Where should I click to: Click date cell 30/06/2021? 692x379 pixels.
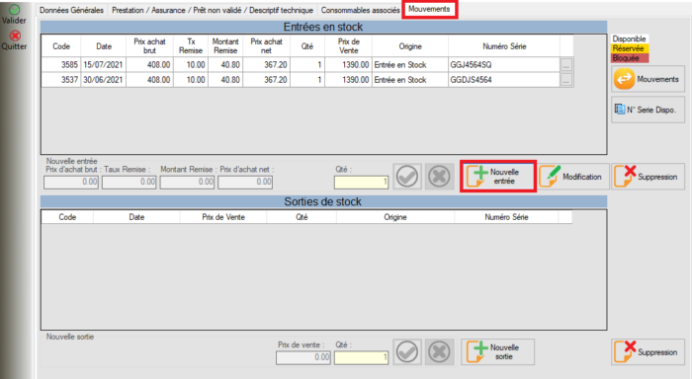pos(103,80)
